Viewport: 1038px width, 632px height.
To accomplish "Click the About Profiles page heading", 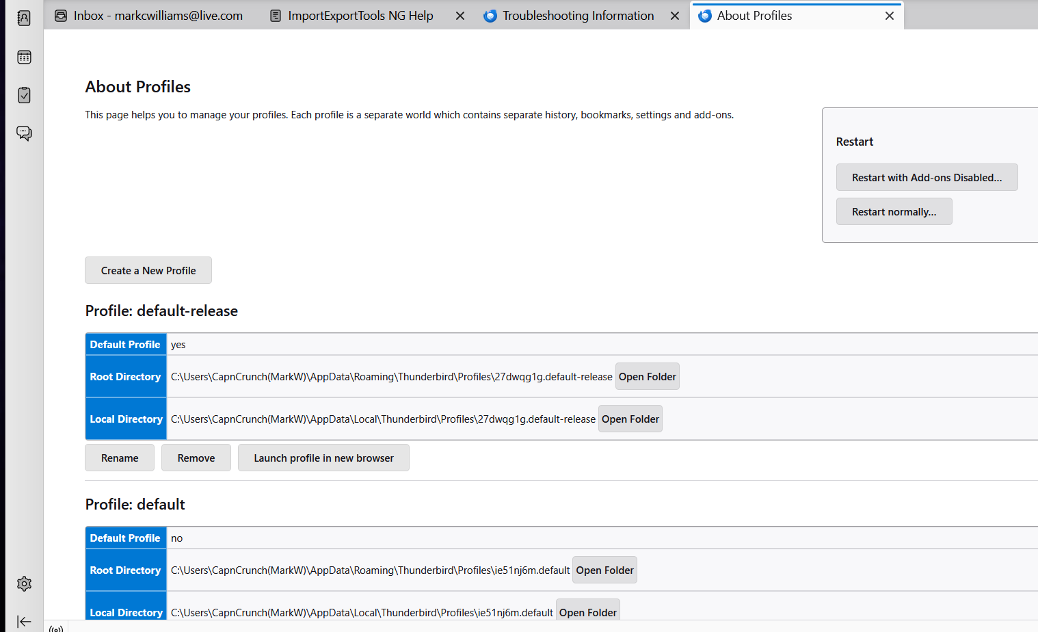I will click(x=138, y=87).
